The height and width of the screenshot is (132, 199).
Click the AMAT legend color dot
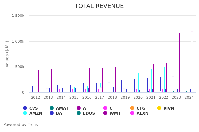[52, 108]
